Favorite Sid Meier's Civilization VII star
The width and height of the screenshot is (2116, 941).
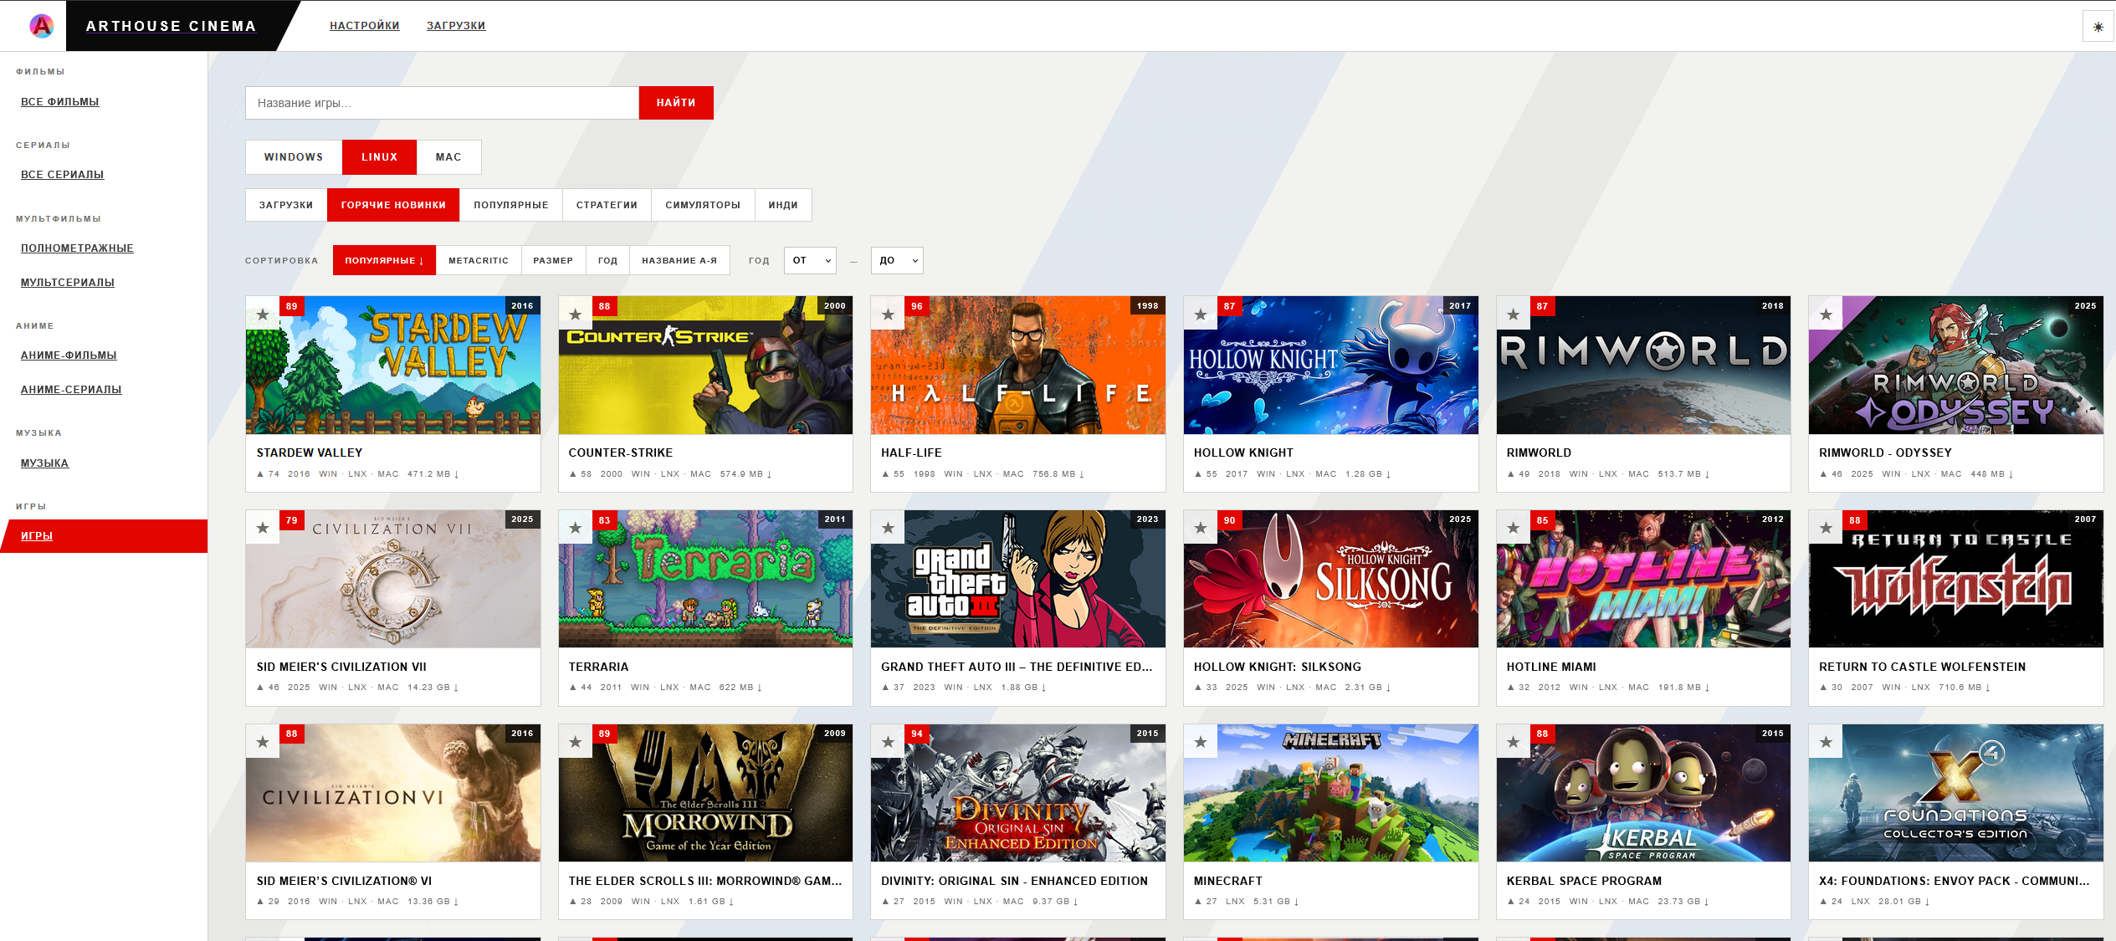[263, 528]
